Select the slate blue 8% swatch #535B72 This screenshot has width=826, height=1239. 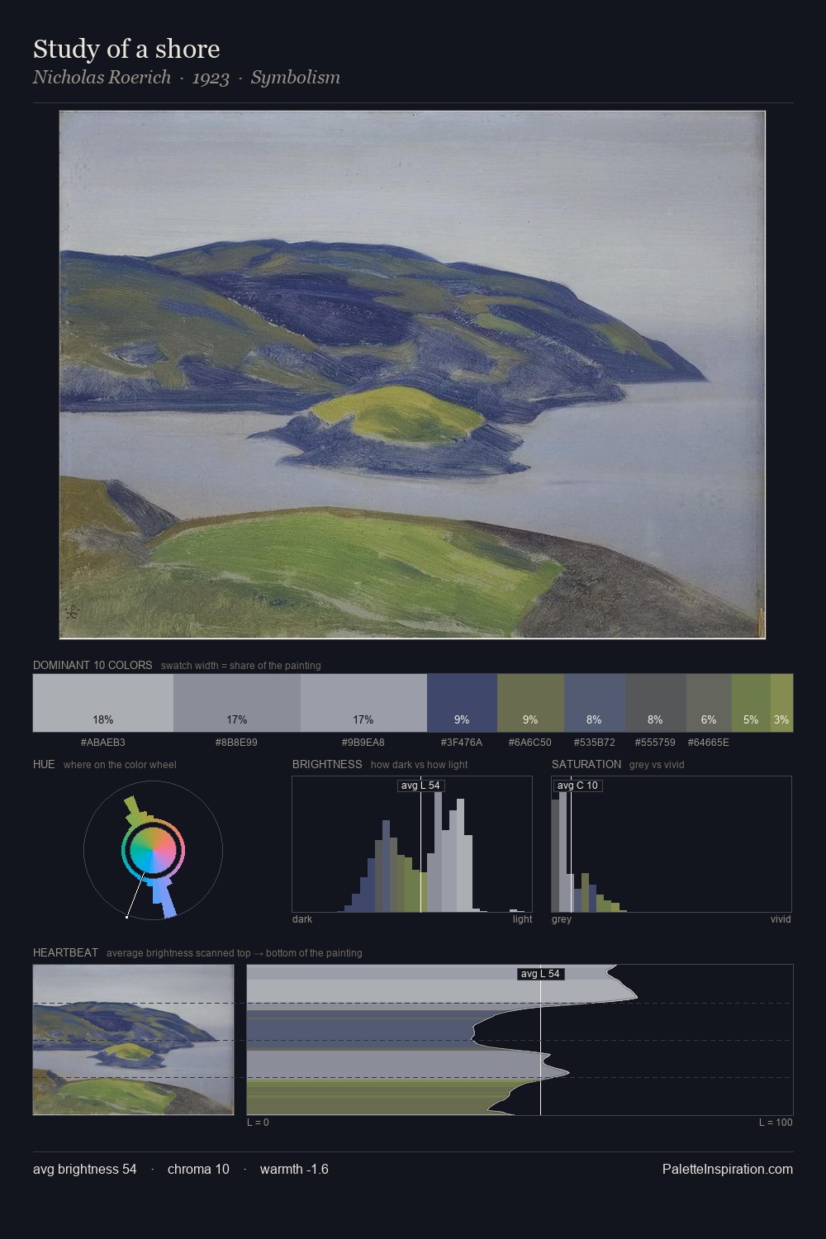[x=595, y=703]
